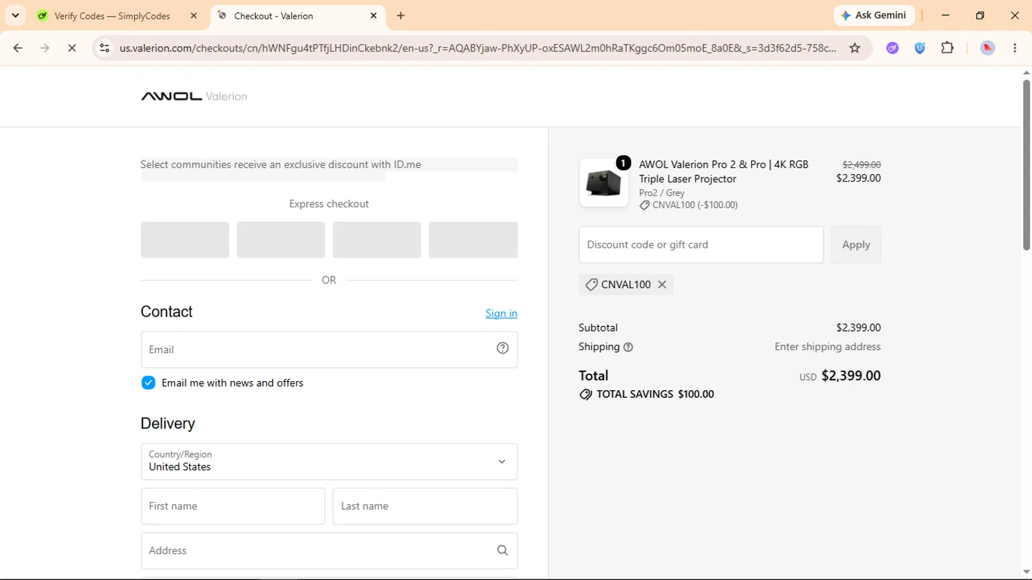Open the blue shield extension icon
The image size is (1032, 580).
pyautogui.click(x=920, y=48)
